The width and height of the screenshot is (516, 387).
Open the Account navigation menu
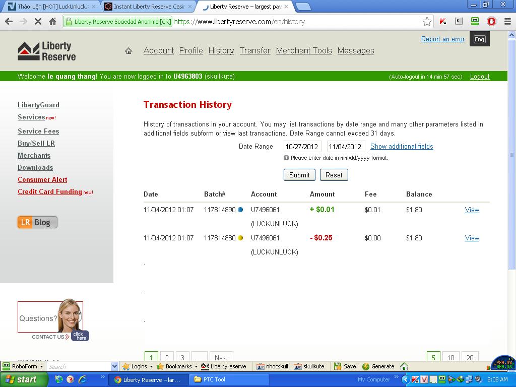coord(159,51)
